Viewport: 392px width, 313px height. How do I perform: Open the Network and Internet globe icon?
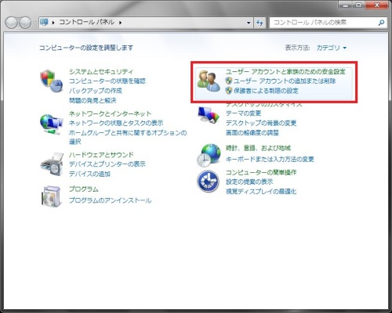click(x=52, y=124)
